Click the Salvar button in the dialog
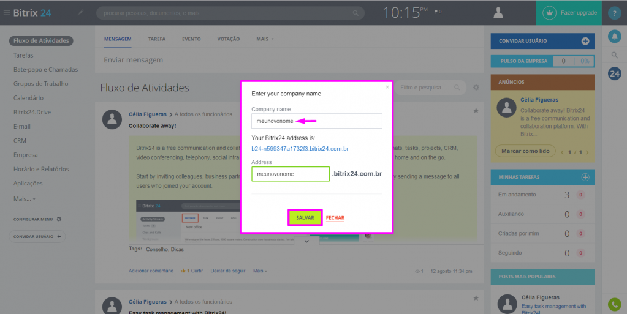627x314 pixels. pyautogui.click(x=305, y=218)
